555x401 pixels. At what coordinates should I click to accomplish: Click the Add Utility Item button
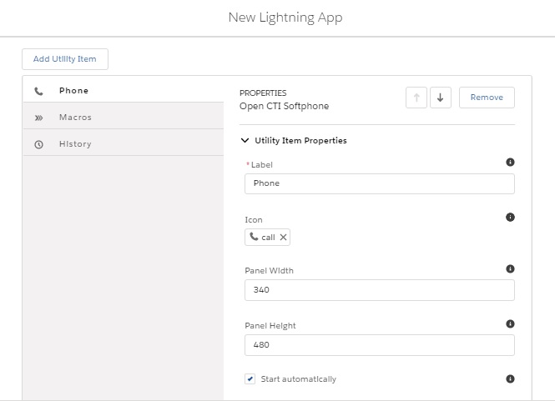click(x=65, y=59)
